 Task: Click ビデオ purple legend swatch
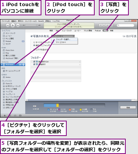point(59,110)
